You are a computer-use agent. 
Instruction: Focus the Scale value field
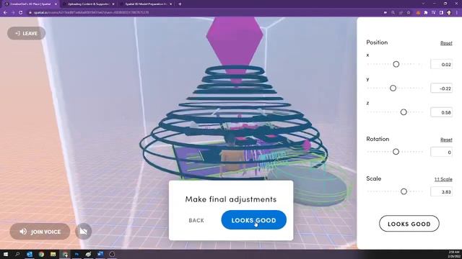[x=441, y=191]
